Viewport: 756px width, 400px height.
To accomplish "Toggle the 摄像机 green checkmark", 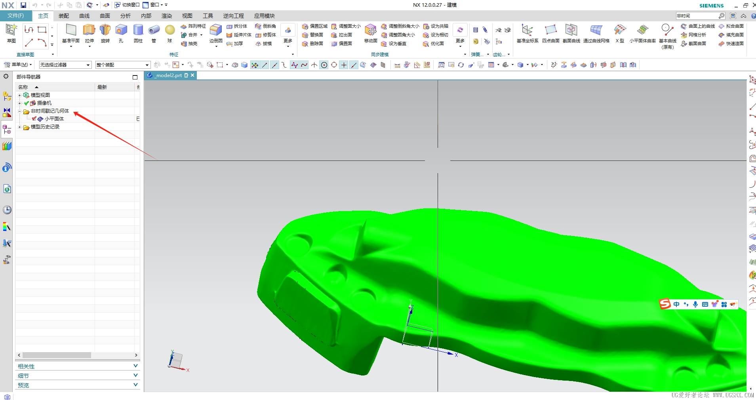I will pyautogui.click(x=27, y=103).
